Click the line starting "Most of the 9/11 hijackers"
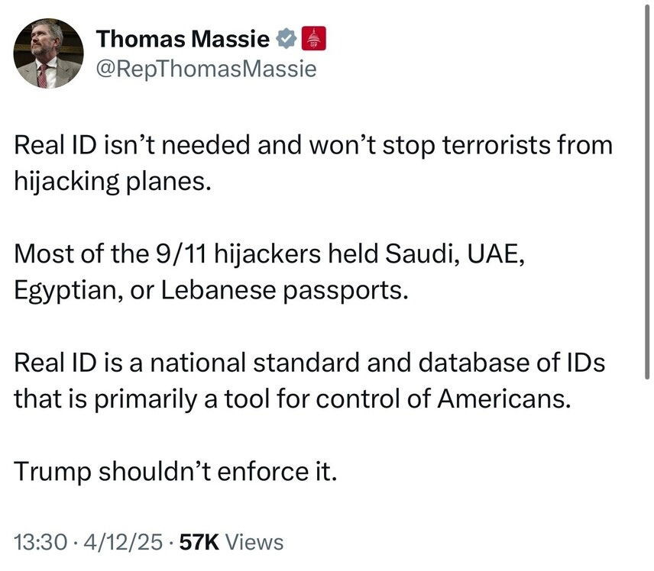Viewport: 654px width, 571px height. pyautogui.click(x=270, y=256)
